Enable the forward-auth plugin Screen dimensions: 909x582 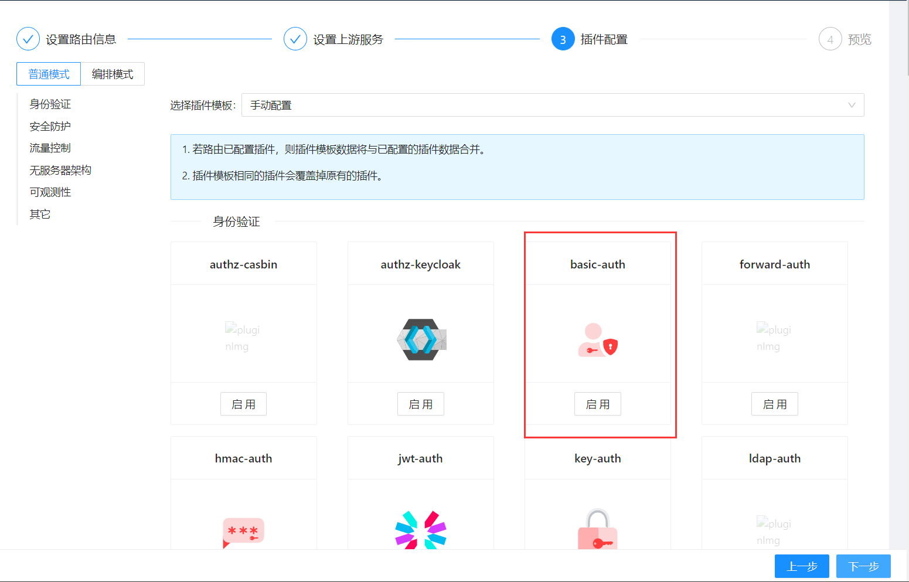[x=775, y=404]
